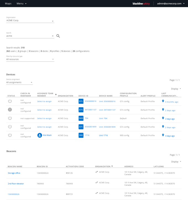Viewport: 188px width, 206px height.
Task: Click 262 users summary text
Action: [x=11, y=51]
